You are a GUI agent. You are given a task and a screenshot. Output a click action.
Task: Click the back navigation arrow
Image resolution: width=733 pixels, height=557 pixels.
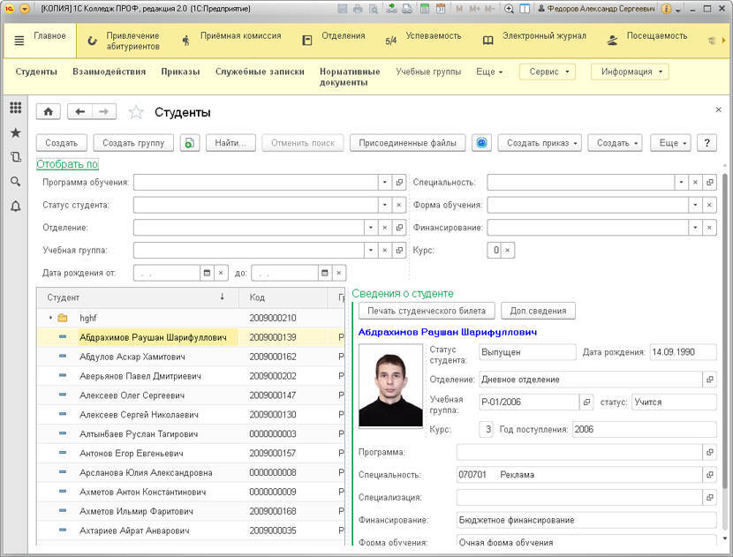80,112
